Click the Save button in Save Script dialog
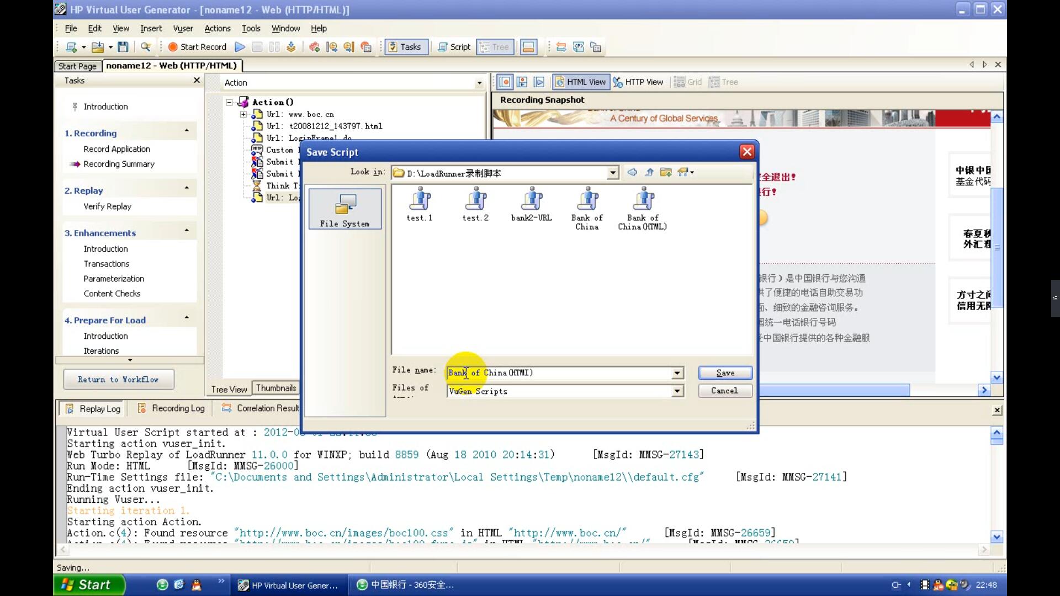The image size is (1060, 596). 725,373
